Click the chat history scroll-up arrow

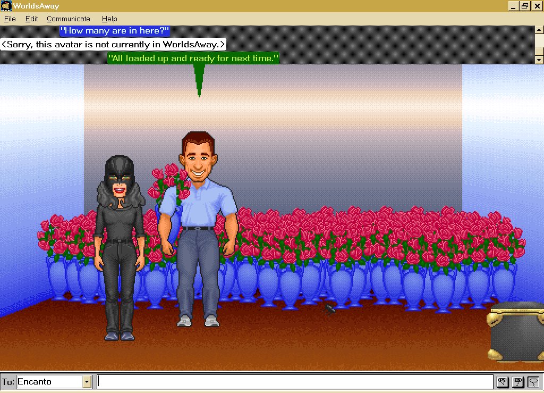(x=539, y=30)
